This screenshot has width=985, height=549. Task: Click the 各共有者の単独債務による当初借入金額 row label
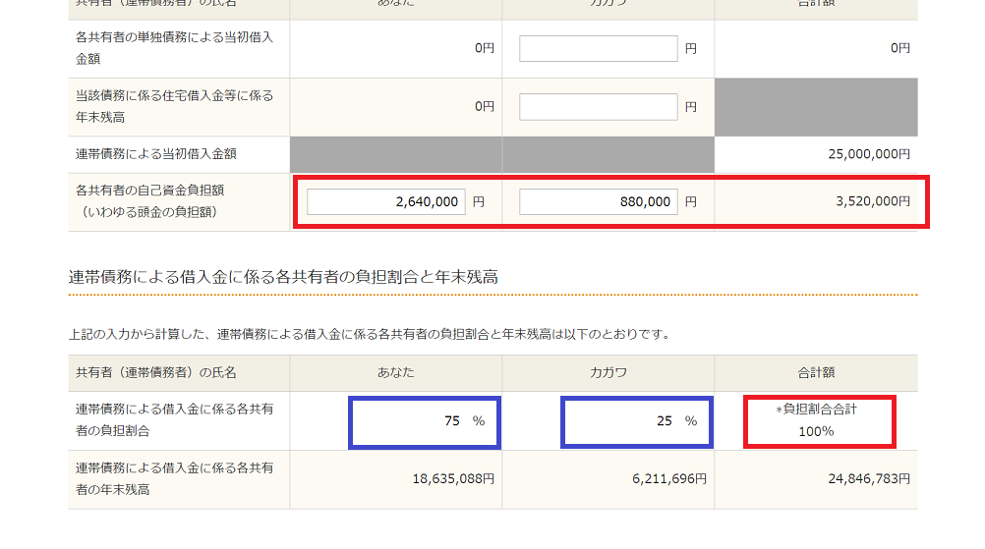point(175,48)
